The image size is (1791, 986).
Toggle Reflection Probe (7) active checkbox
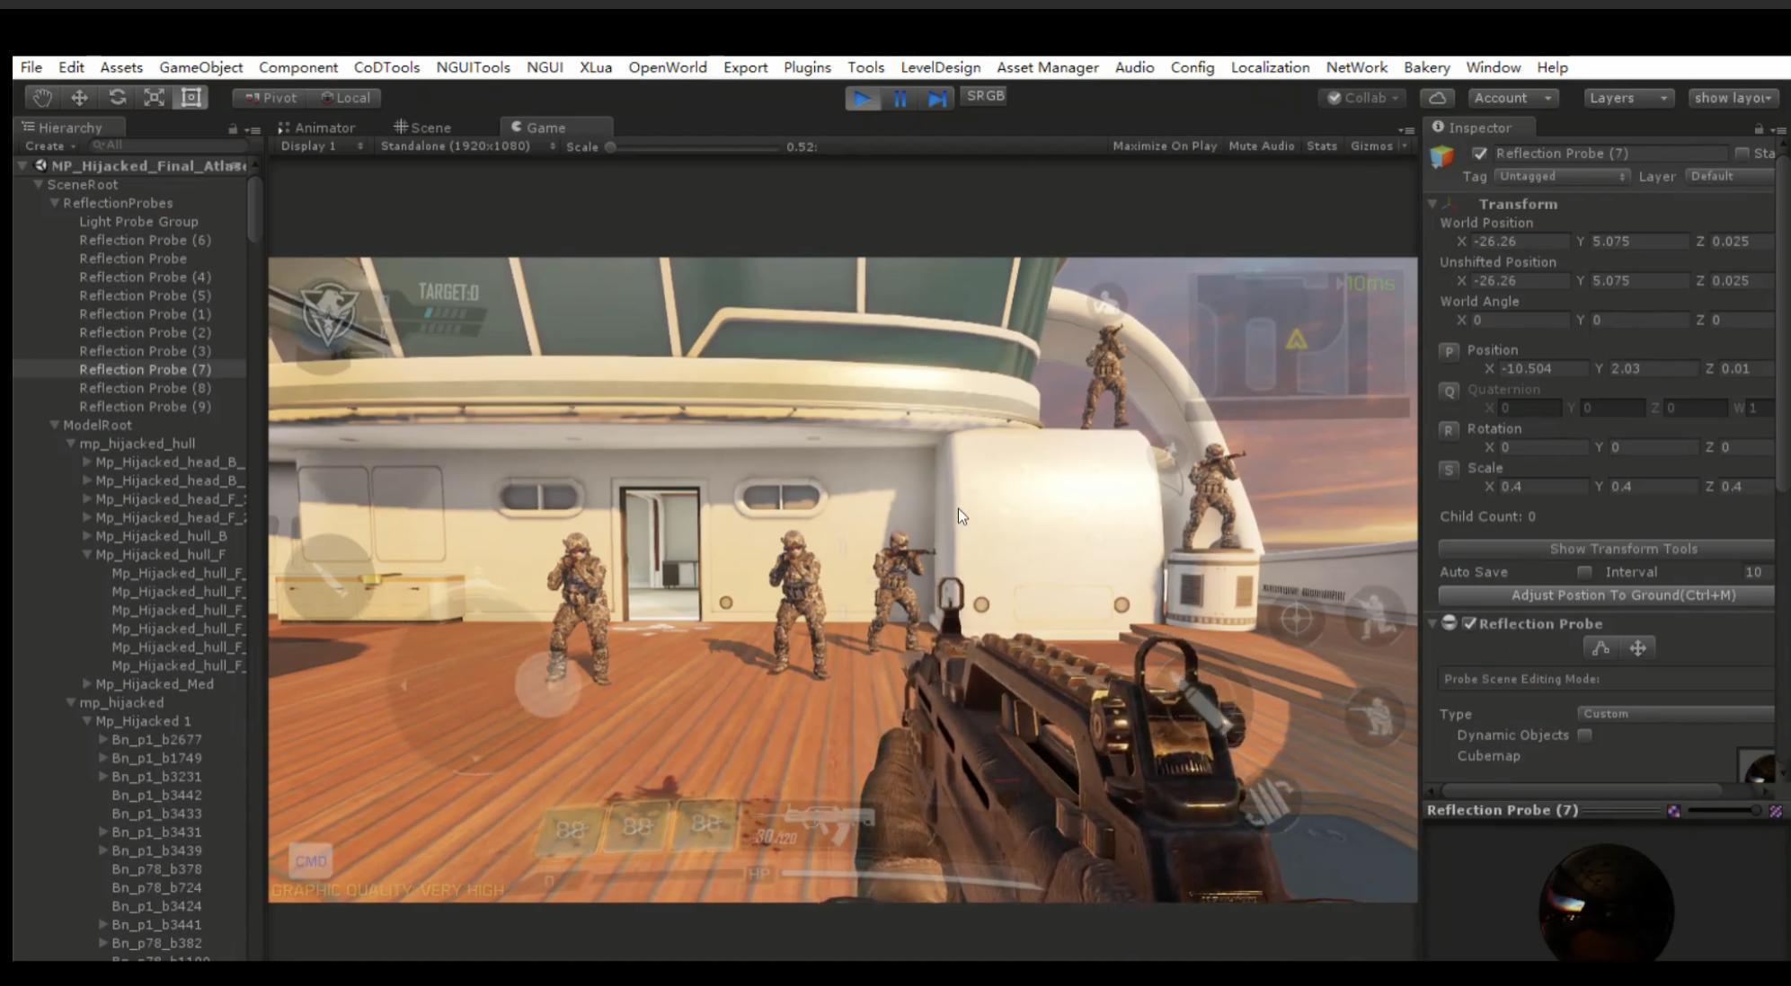click(x=1480, y=154)
